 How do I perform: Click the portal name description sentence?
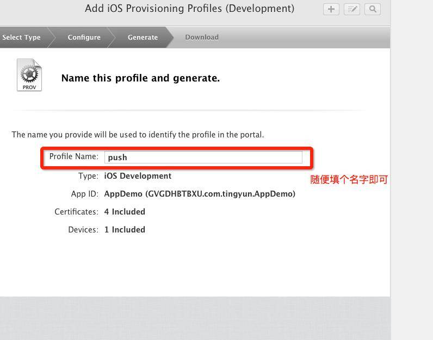tap(138, 135)
